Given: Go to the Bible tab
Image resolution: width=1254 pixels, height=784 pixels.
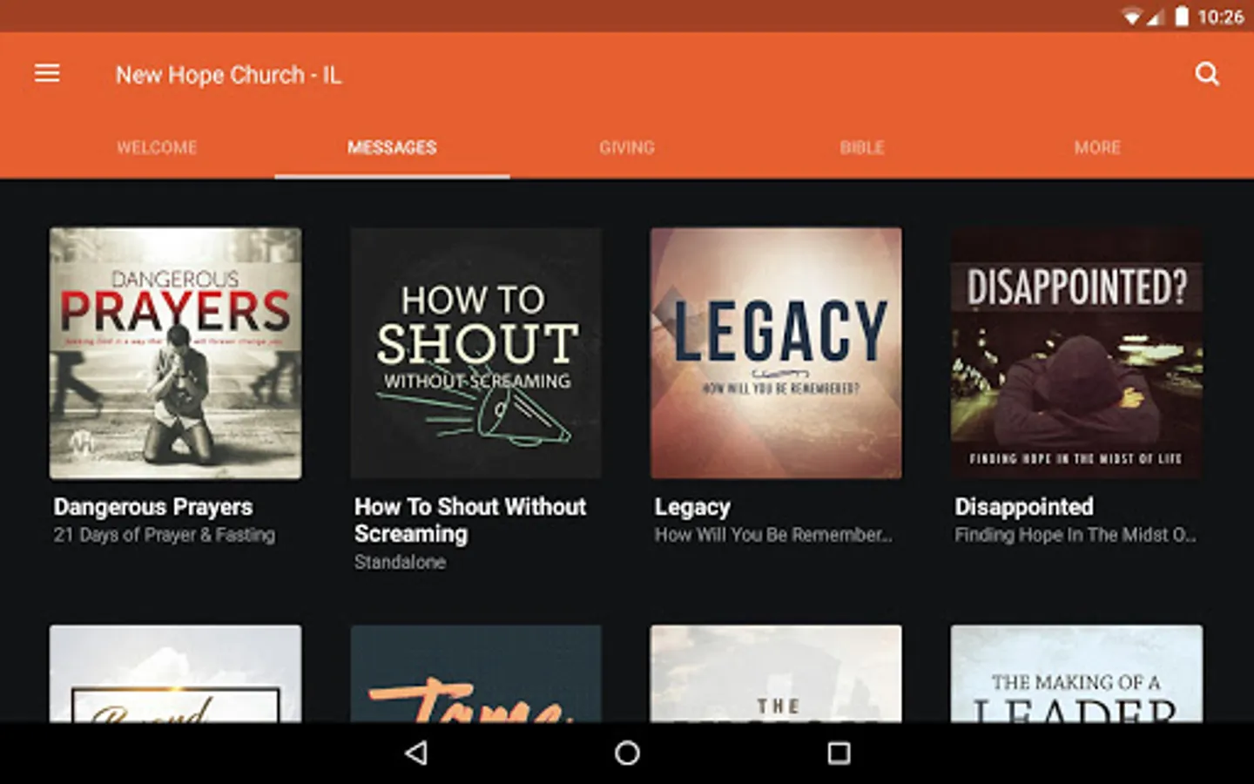Looking at the screenshot, I should tap(861, 147).
